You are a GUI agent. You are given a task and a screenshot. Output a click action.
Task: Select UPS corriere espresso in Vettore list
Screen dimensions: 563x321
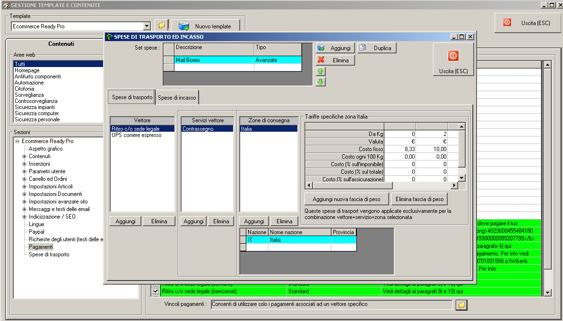137,135
